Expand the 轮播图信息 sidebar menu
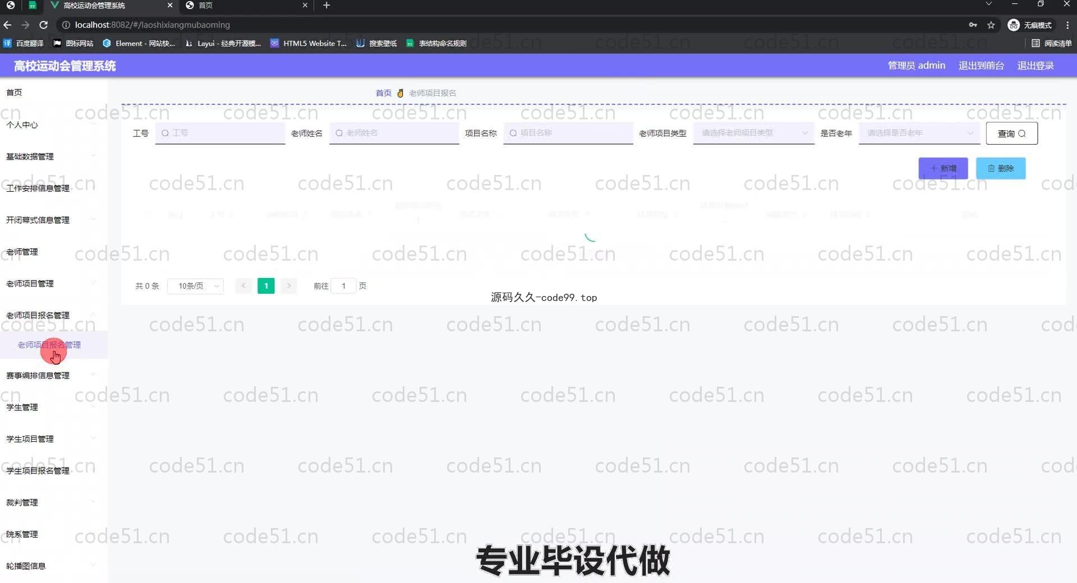1077x583 pixels. tap(54, 566)
